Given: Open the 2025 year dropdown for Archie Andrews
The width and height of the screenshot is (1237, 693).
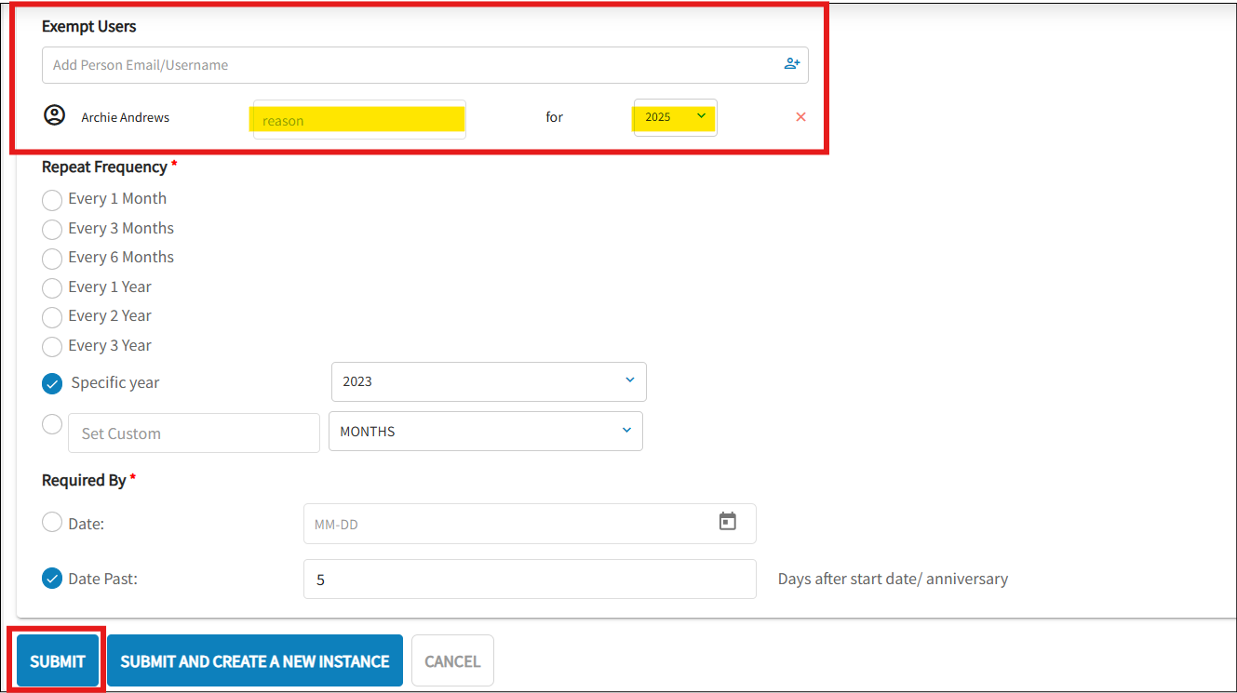Looking at the screenshot, I should point(674,116).
